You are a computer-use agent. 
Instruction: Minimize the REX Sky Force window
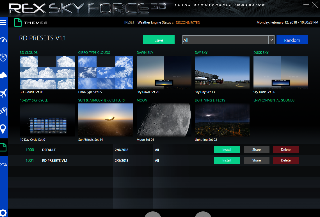(306, 4)
